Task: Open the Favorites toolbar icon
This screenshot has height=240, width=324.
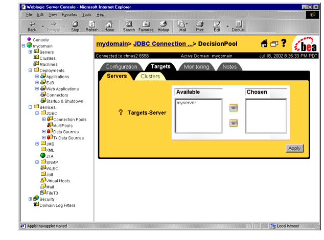Action: (x=146, y=26)
